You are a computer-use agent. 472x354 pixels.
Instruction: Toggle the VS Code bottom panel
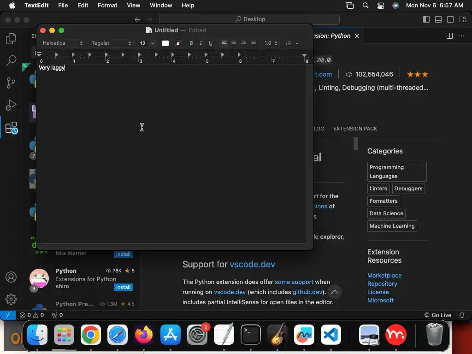(438, 19)
